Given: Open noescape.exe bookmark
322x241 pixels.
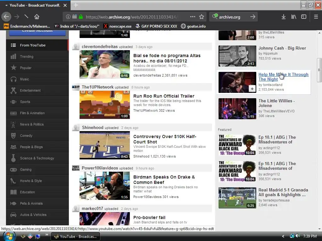Looking at the screenshot, I should [117, 26].
